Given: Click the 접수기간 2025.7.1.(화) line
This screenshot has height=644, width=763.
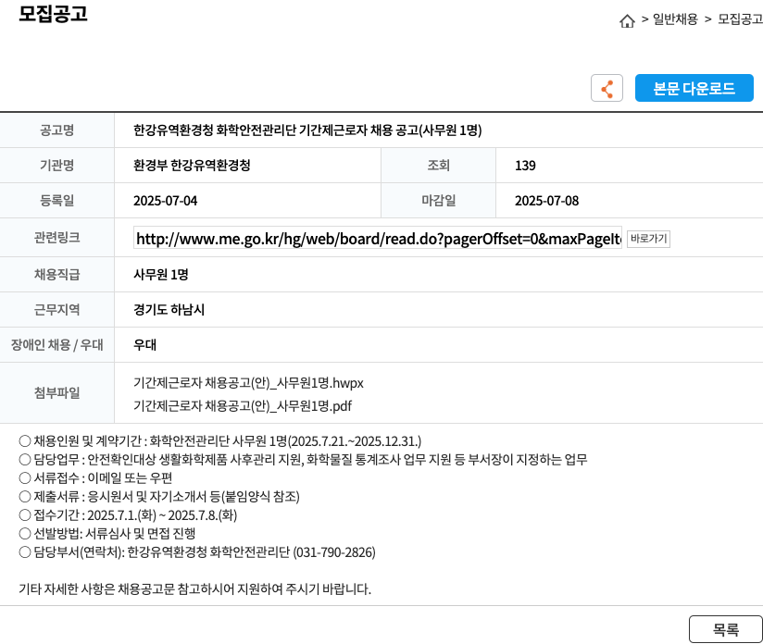Looking at the screenshot, I should pyautogui.click(x=128, y=515).
